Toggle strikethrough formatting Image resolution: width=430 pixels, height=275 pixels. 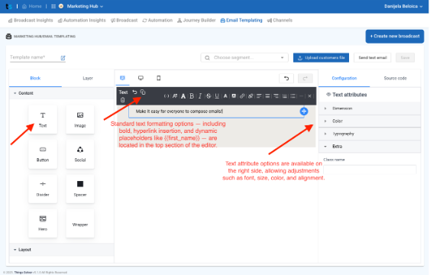[x=209, y=96]
